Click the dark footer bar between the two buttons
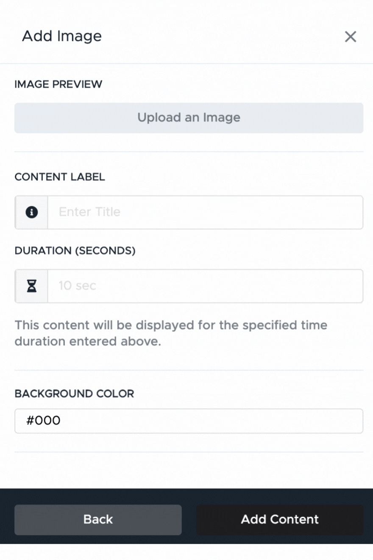 coord(189,519)
